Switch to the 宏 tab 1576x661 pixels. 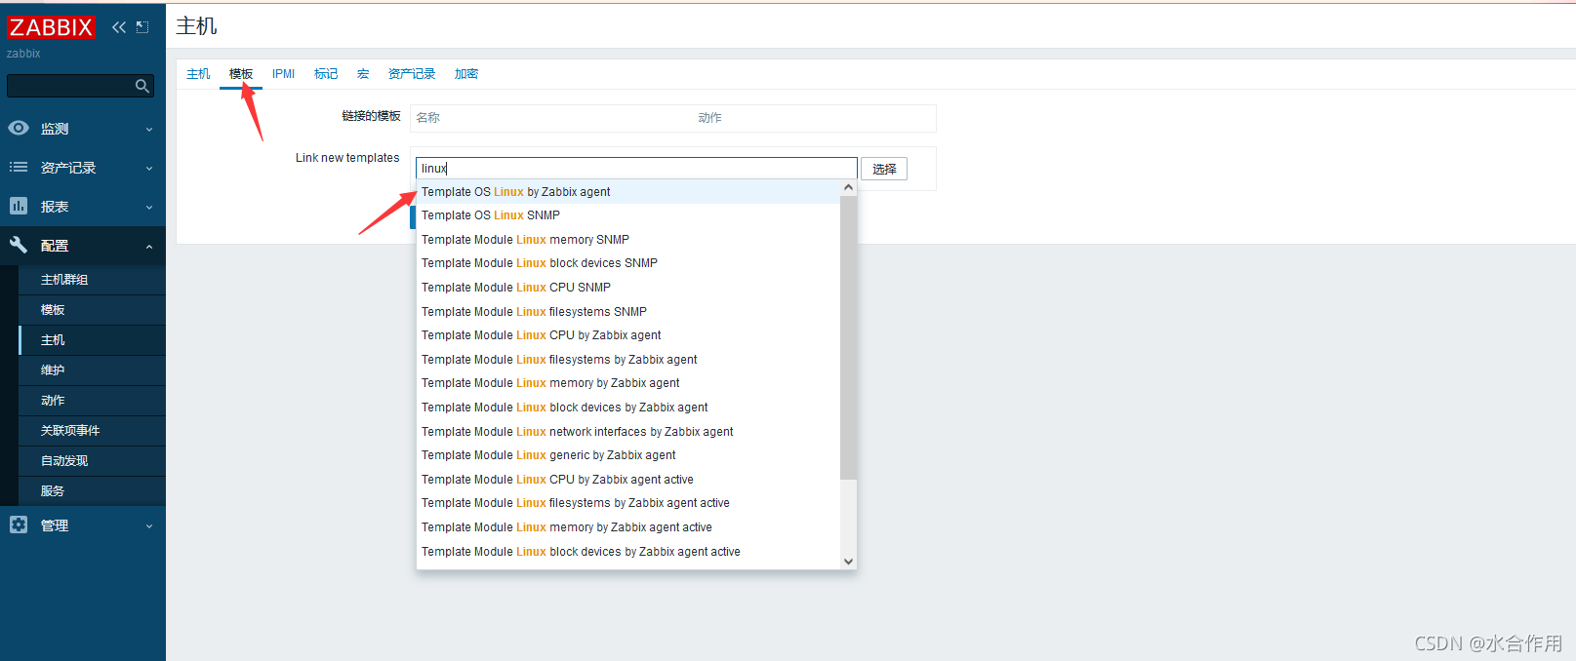pos(363,74)
